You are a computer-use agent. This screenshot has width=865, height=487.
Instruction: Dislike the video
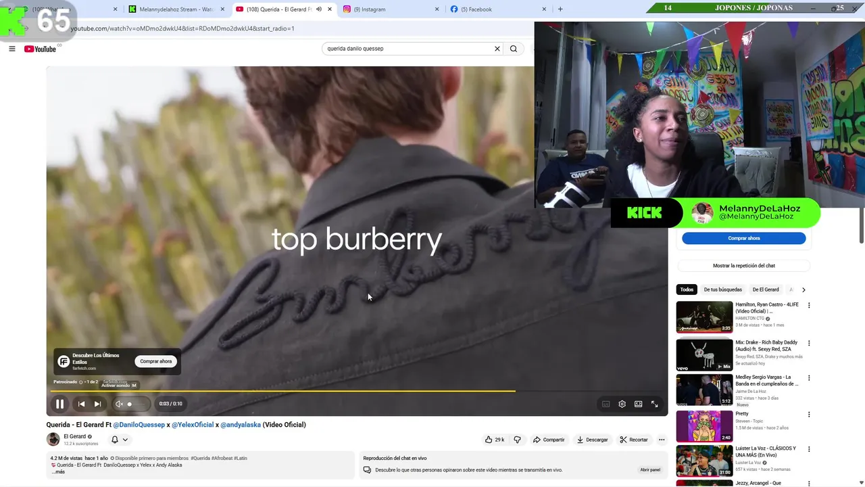(x=517, y=440)
